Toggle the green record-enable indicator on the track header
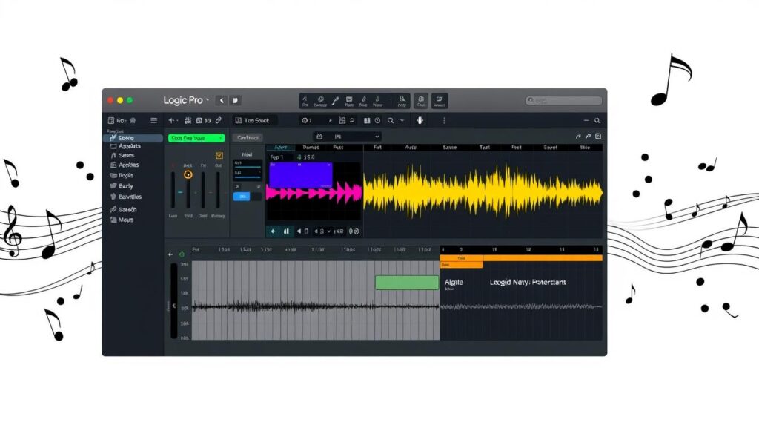759x434 pixels. [x=183, y=254]
